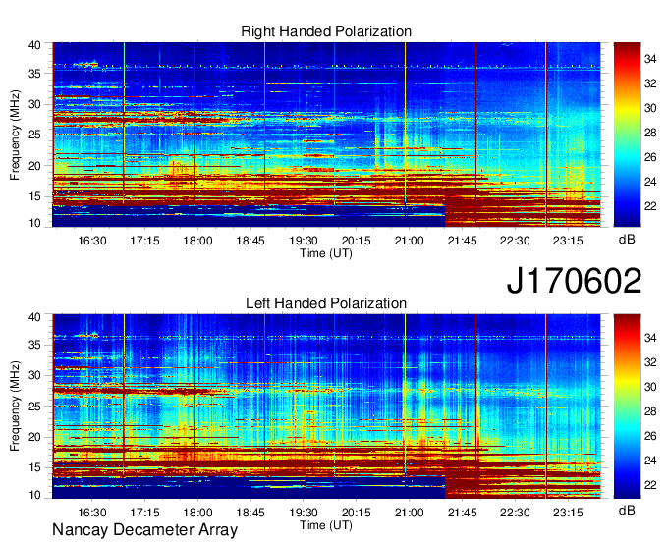Select 18:45 tick on right-handed time axis
This screenshot has width=668, height=542.
click(250, 241)
